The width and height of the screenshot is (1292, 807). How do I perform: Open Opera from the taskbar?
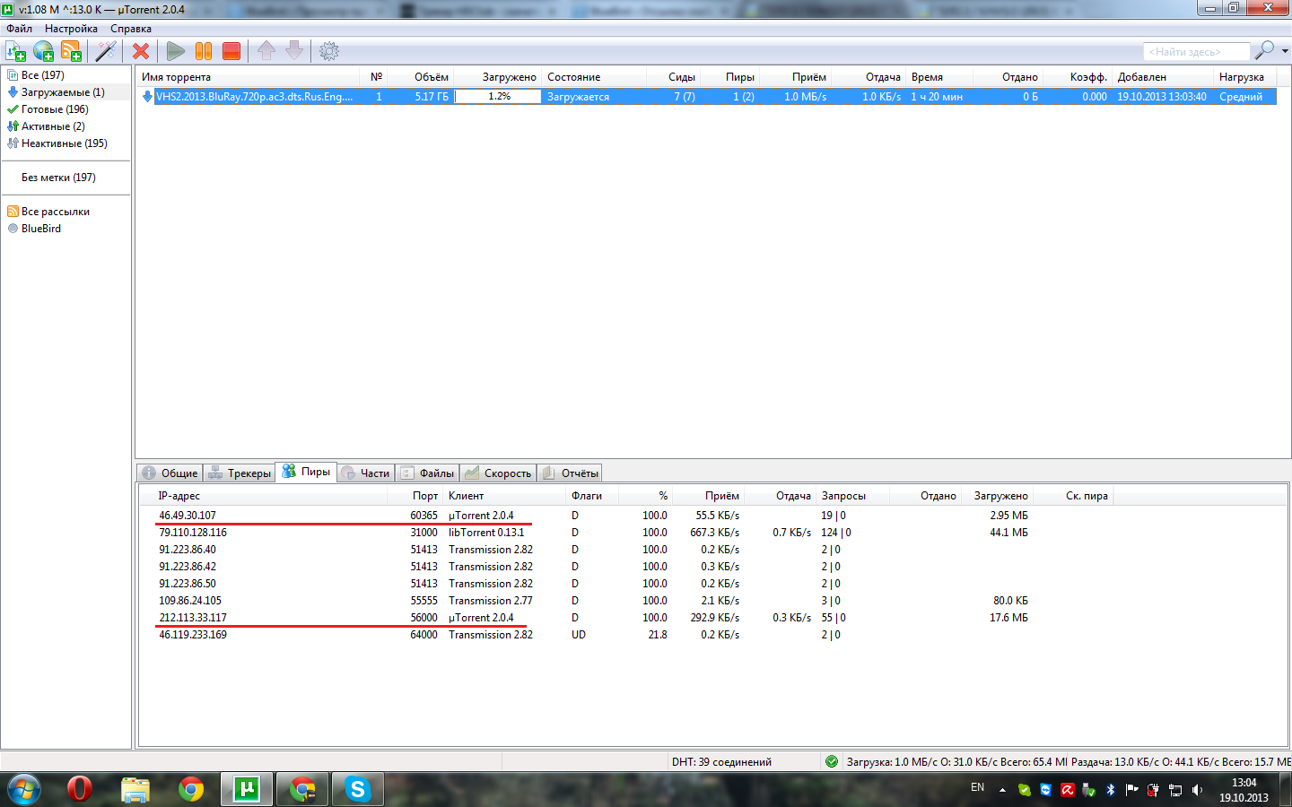[x=80, y=789]
